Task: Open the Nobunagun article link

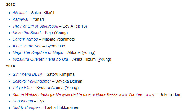Action: pos(23,101)
